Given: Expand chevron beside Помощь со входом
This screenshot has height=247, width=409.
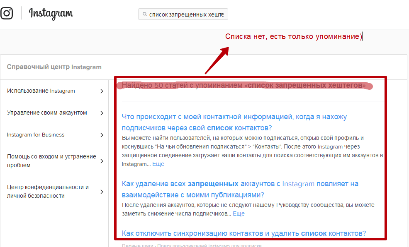Looking at the screenshot, I should click(x=102, y=161).
